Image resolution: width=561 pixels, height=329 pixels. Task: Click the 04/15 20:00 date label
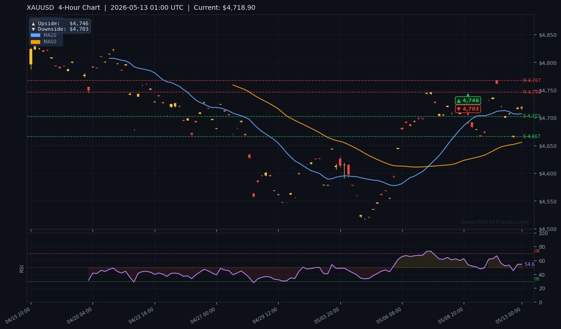(18, 315)
